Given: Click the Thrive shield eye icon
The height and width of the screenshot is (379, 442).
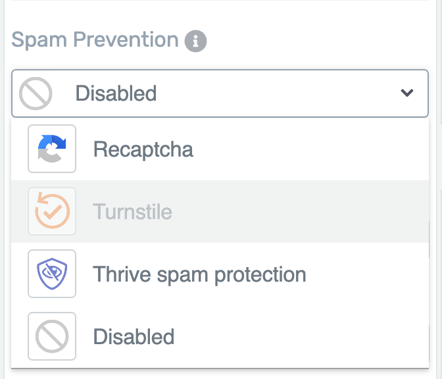Looking at the screenshot, I should [x=52, y=274].
